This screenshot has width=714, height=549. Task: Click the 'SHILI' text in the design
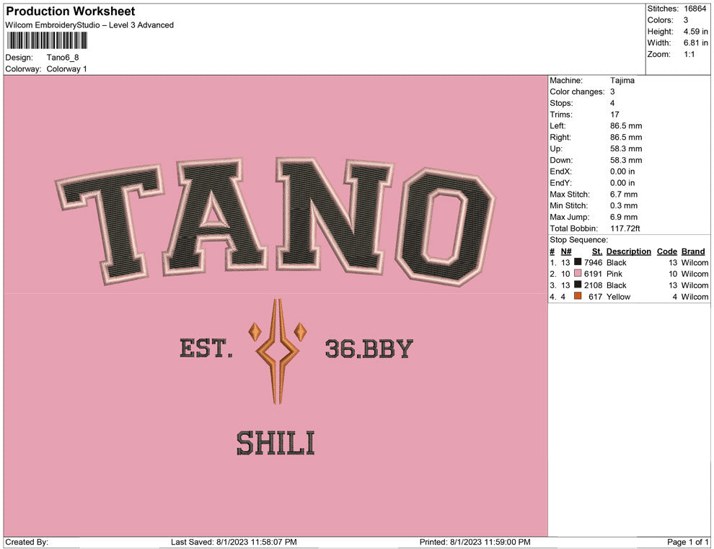276,444
